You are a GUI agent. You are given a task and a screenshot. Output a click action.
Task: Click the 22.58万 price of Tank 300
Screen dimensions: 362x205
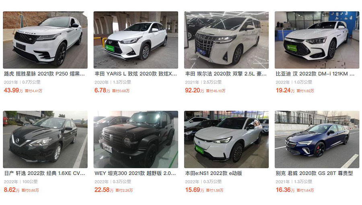pyautogui.click(x=104, y=190)
